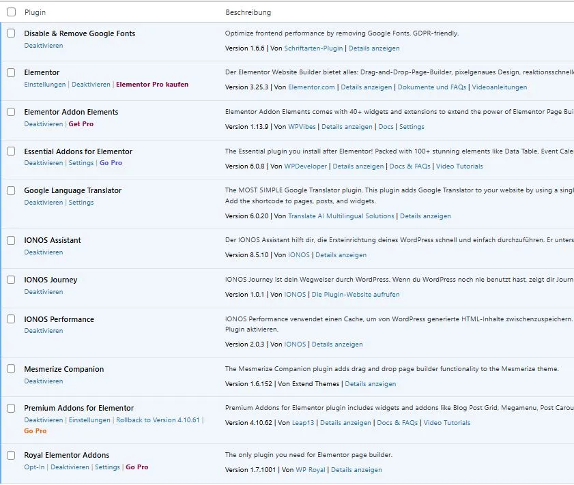Image resolution: width=574 pixels, height=485 pixels.
Task: Open Docs for Elementor Addon Elements
Action: point(386,127)
